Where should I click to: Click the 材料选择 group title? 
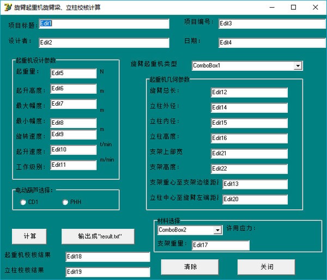[168, 221]
